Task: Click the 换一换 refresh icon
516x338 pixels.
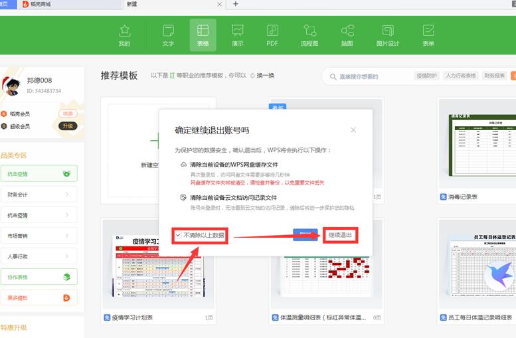Action: (x=252, y=76)
